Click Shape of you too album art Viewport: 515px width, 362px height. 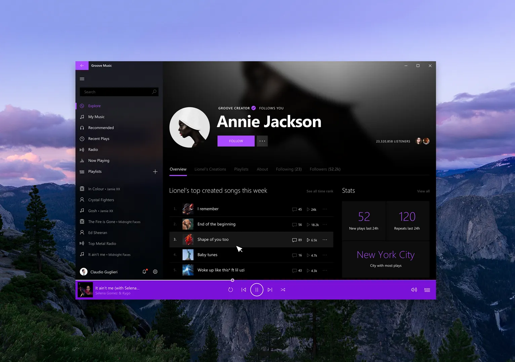(x=188, y=240)
